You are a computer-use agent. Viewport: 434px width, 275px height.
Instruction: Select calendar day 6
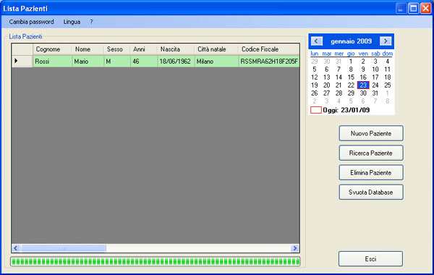(327, 69)
